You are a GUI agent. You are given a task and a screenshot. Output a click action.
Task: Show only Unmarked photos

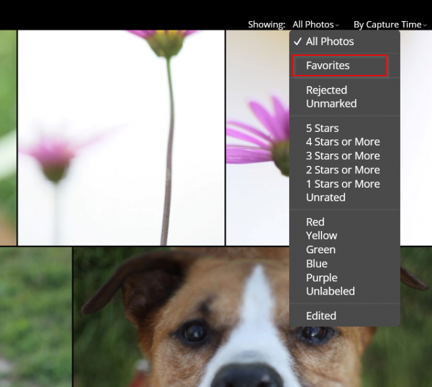tap(331, 104)
